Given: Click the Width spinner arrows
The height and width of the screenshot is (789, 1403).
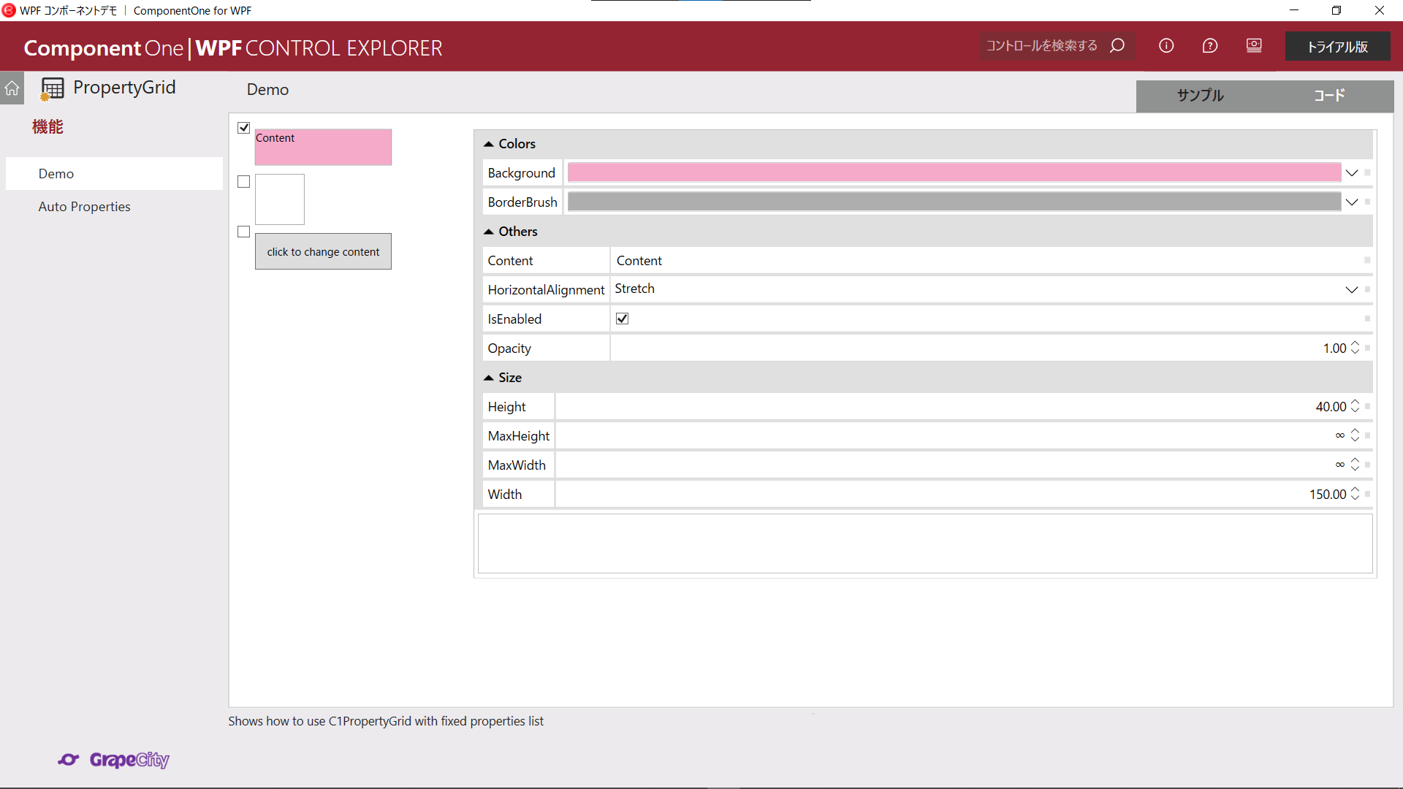Looking at the screenshot, I should (x=1356, y=494).
